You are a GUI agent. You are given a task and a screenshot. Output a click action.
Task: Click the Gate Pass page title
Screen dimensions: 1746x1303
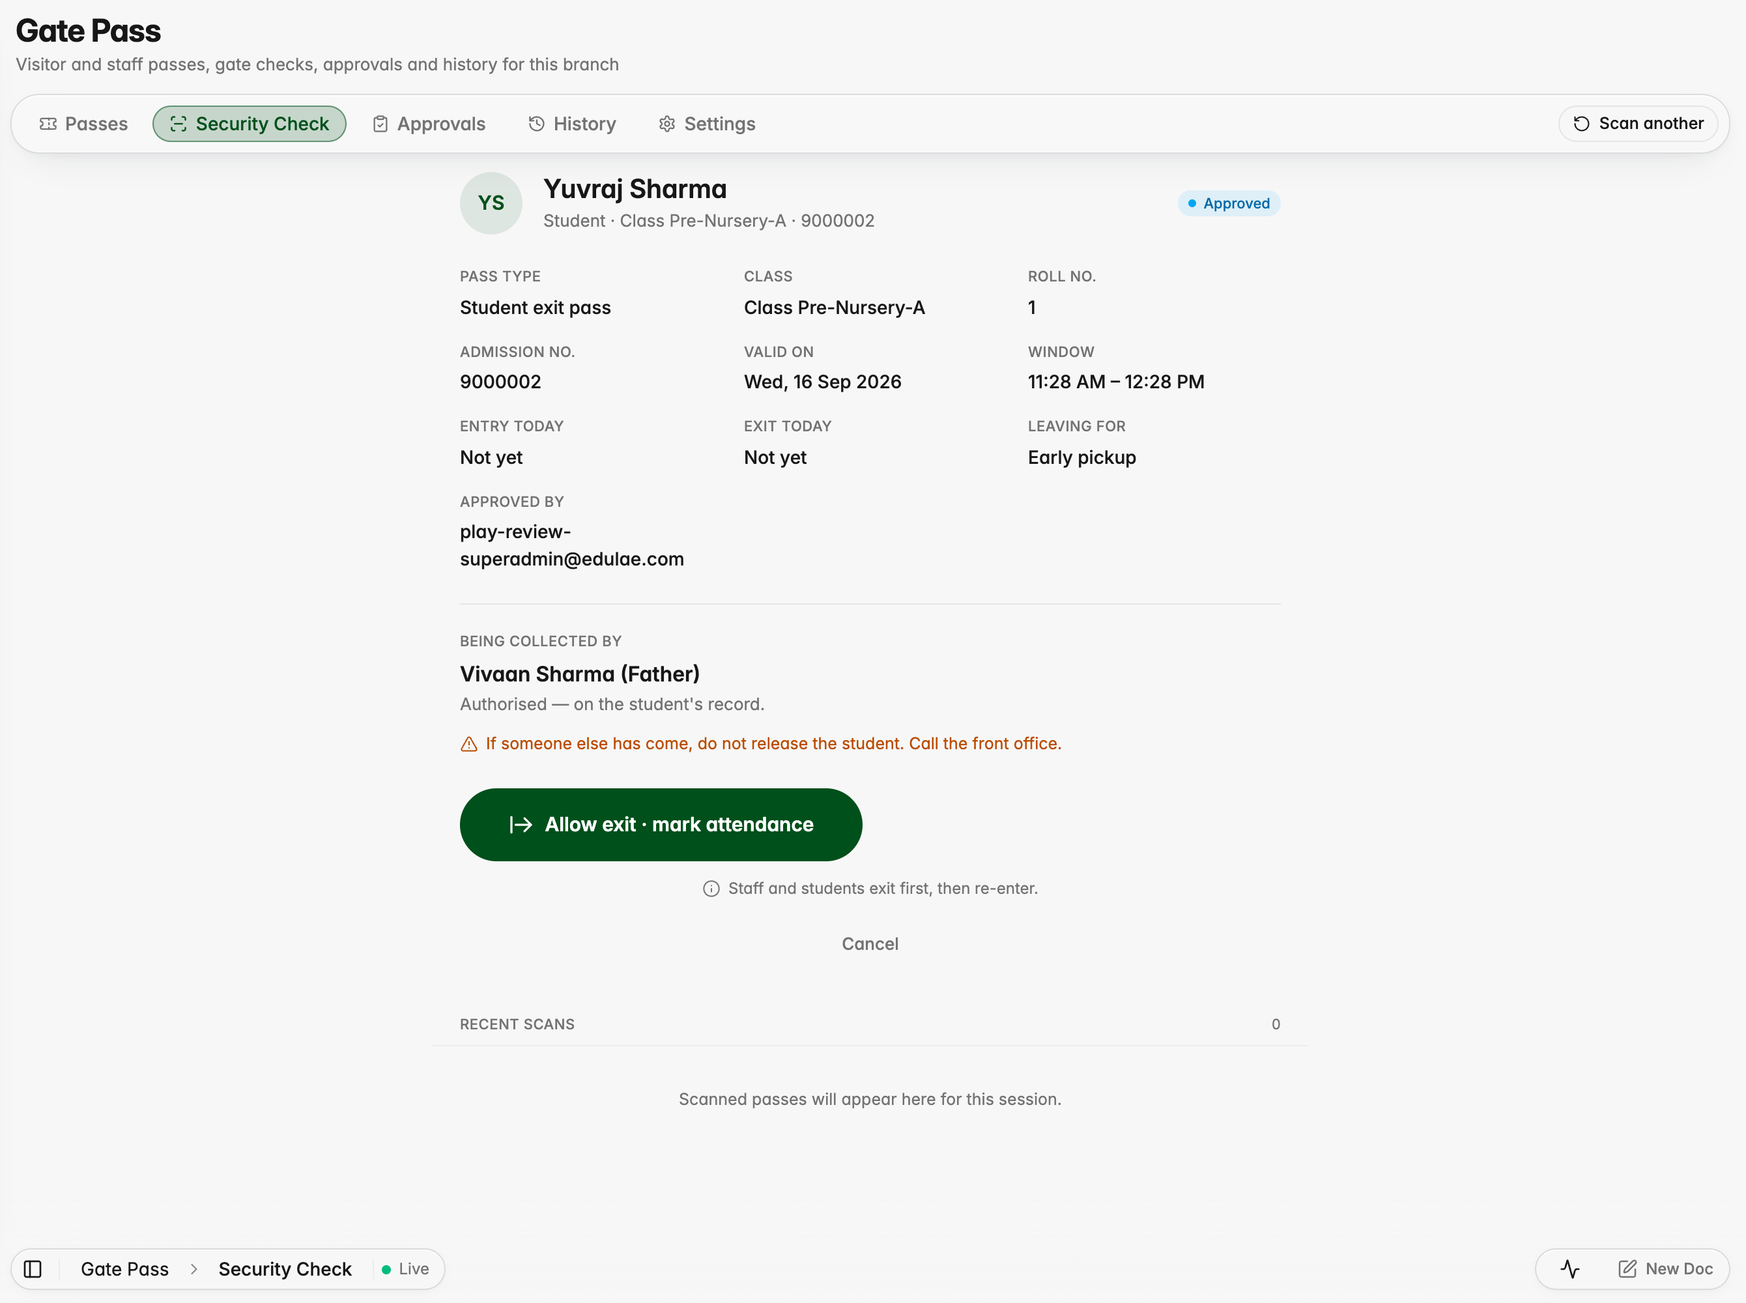point(89,31)
